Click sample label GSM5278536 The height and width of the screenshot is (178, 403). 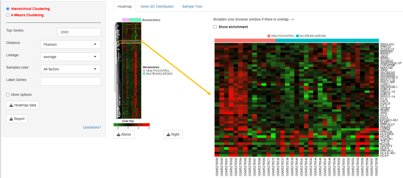tap(278, 167)
